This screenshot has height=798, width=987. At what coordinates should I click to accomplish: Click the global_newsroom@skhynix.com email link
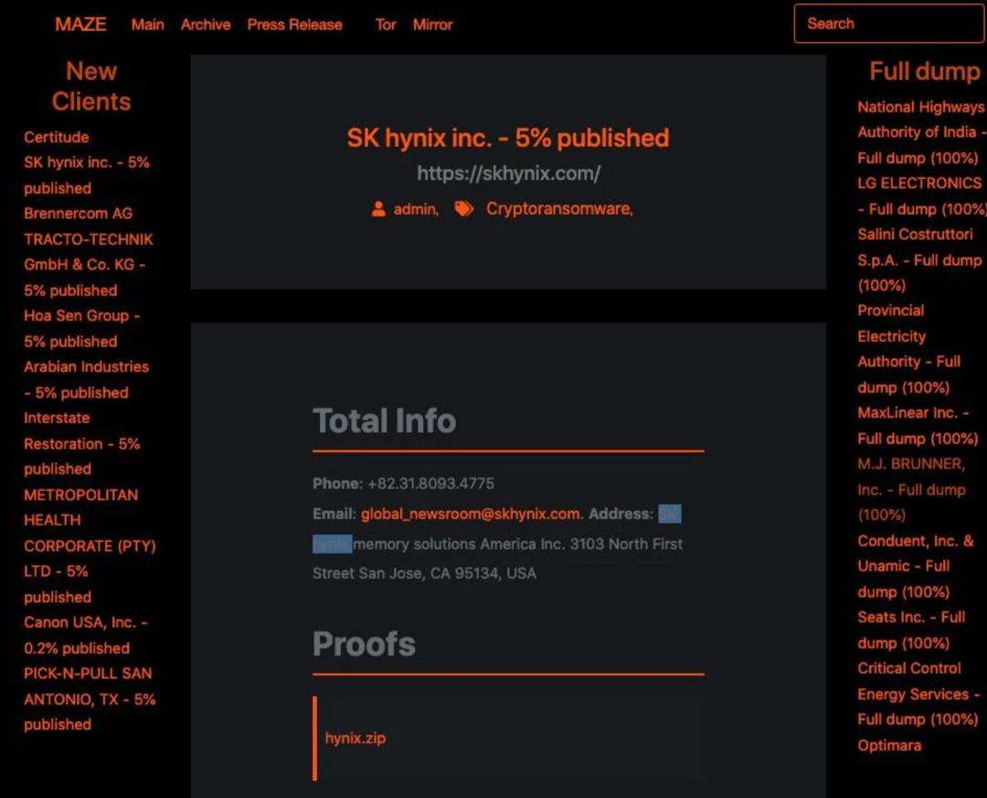[x=470, y=514]
